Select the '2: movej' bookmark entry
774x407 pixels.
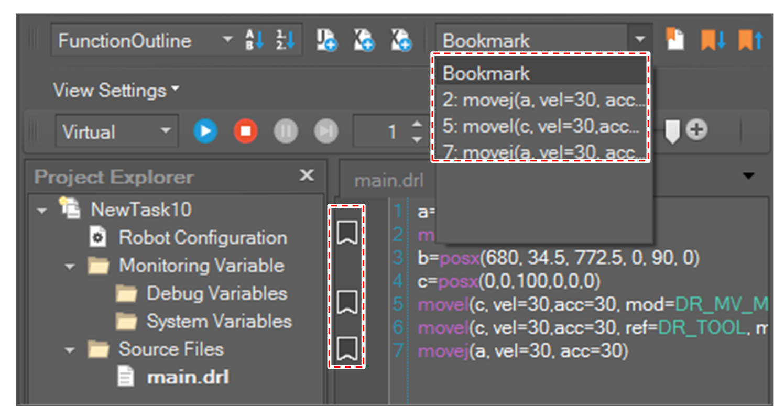point(540,101)
